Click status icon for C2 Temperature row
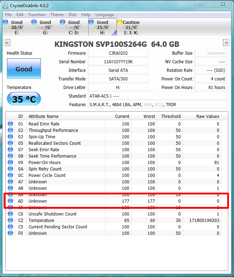 (10, 220)
